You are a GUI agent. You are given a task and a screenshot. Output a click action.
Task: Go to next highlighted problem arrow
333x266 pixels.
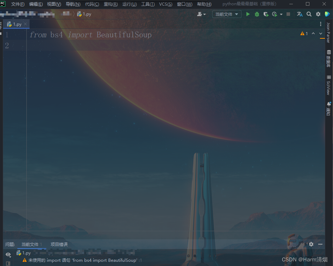(x=321, y=33)
